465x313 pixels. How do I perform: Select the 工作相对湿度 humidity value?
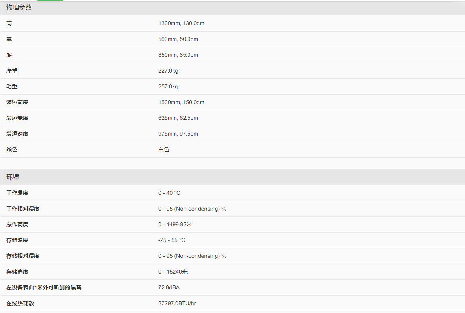[192, 209]
